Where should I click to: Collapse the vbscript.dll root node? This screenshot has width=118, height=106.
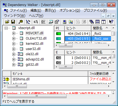pos(6,28)
